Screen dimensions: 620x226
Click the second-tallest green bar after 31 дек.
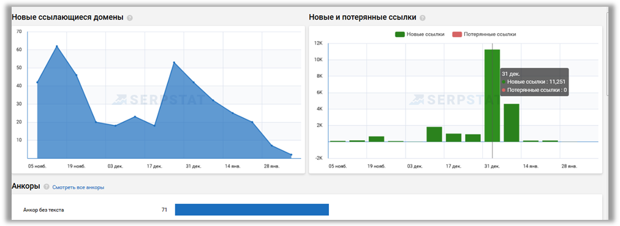(x=512, y=123)
